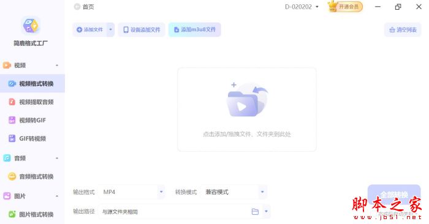Click the 视频转GIF item icon
Viewport: 429px width, 224px height.
click(12, 120)
